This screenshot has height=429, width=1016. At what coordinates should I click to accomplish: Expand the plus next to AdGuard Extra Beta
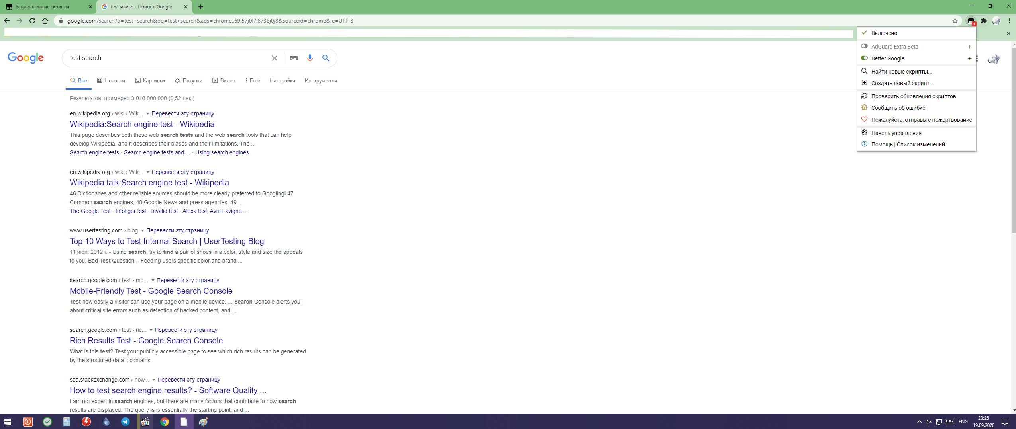[x=969, y=47]
